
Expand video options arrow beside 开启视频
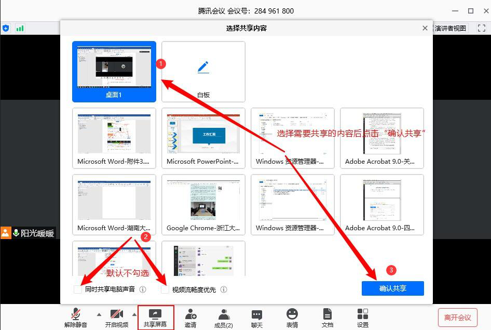point(134,314)
